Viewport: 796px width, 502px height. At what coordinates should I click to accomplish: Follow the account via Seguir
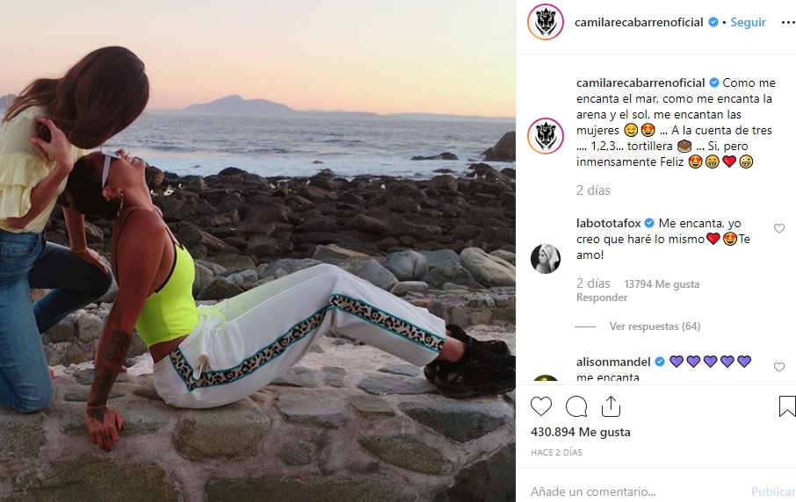click(x=748, y=22)
